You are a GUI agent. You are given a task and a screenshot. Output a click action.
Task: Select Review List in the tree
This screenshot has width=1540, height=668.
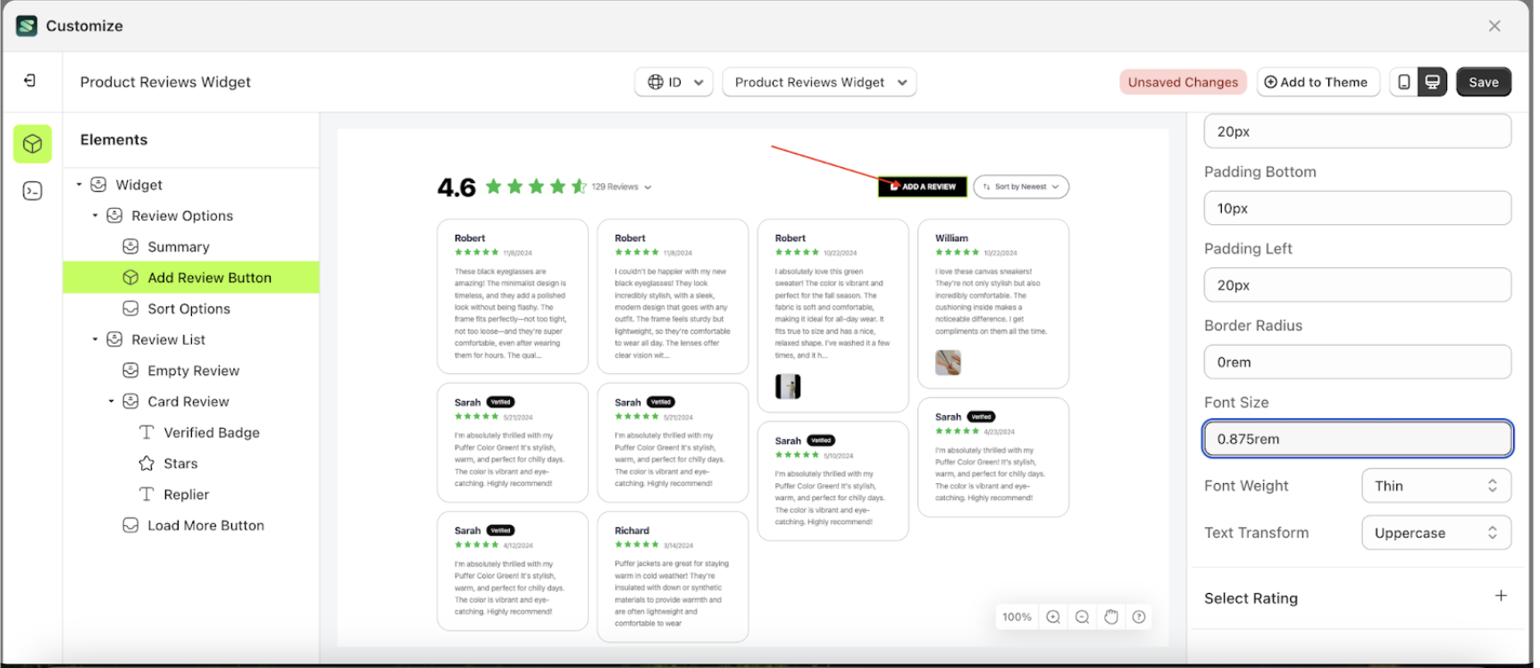pos(168,339)
